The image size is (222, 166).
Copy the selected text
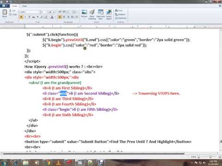[13, 14]
